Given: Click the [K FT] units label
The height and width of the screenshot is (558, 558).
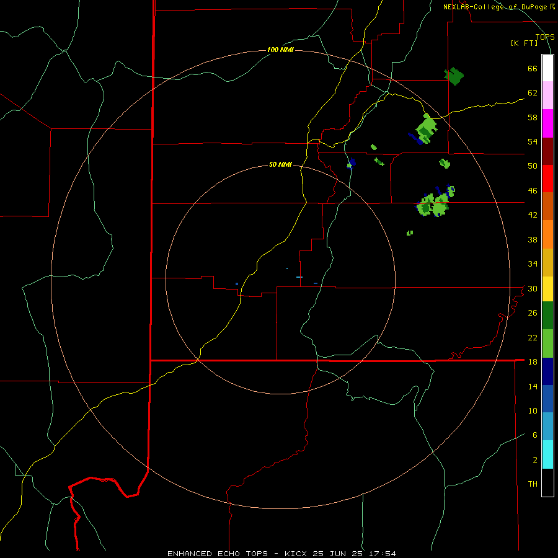Looking at the screenshot, I should click(524, 43).
